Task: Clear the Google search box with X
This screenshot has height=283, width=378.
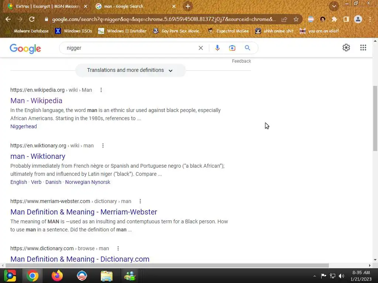Action: [x=200, y=48]
